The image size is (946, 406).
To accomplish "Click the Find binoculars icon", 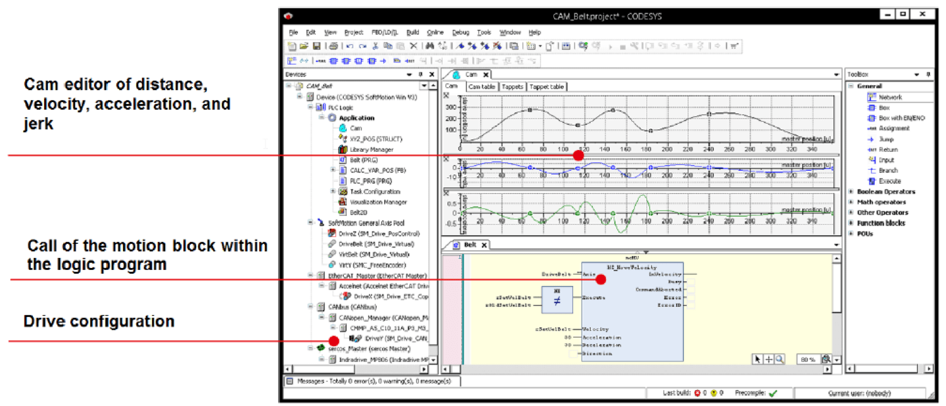I will (x=429, y=46).
